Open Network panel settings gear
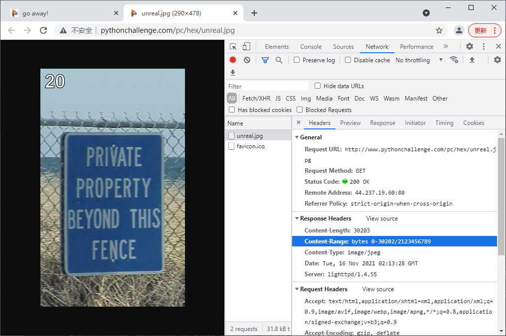 pyautogui.click(x=498, y=60)
